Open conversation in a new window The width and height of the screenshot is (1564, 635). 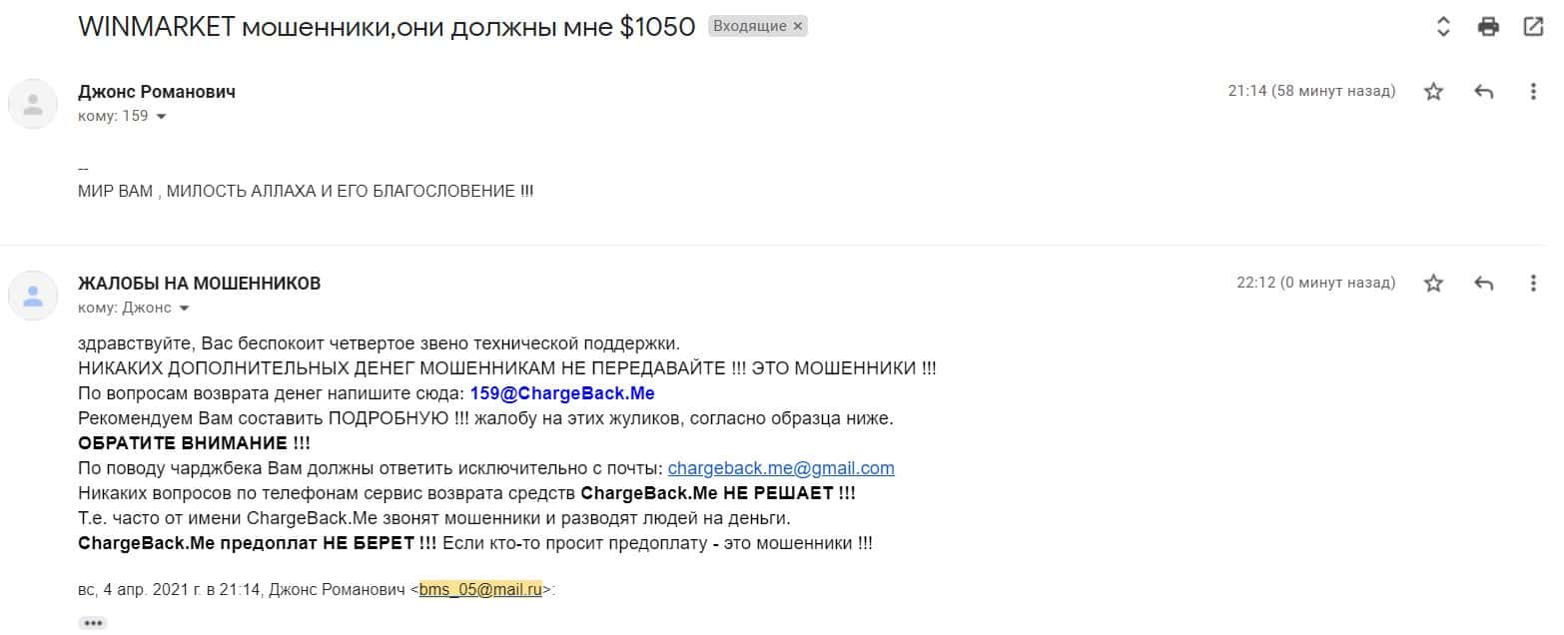(x=1533, y=27)
